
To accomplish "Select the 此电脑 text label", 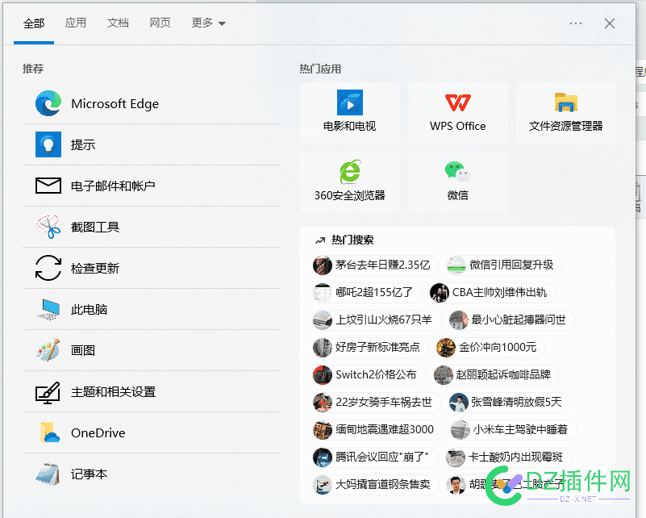I will click(89, 310).
